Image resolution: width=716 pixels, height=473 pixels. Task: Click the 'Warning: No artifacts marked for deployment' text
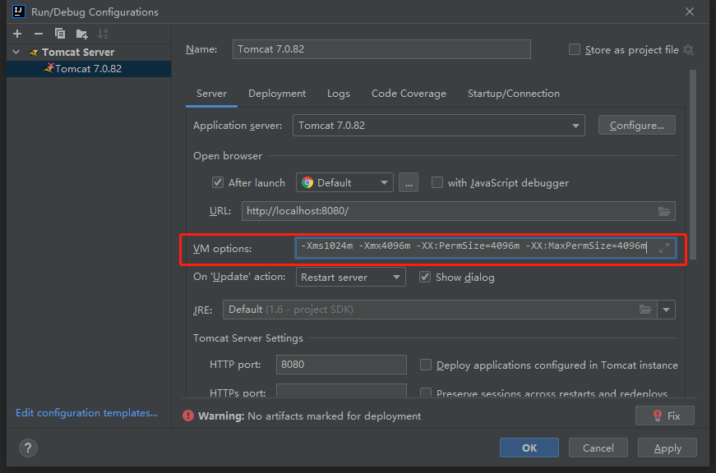(x=310, y=416)
